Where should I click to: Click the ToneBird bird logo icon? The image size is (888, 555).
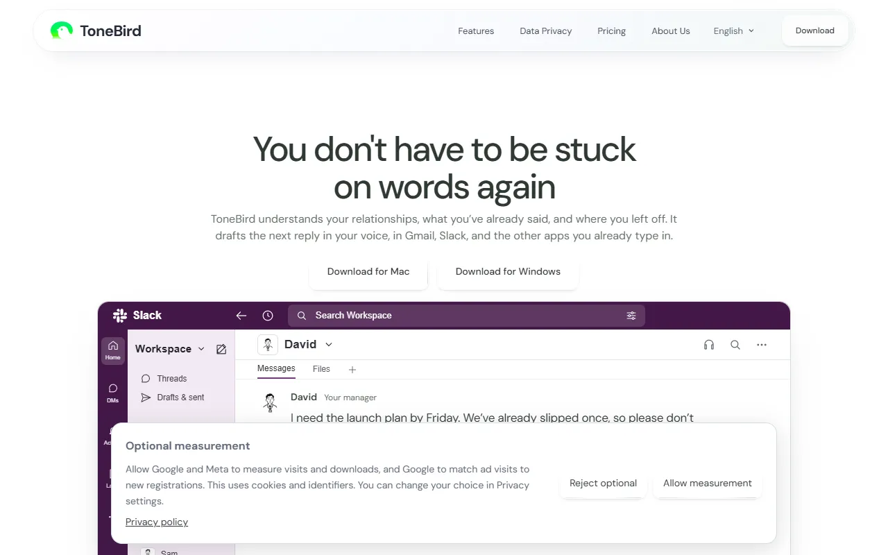62,31
